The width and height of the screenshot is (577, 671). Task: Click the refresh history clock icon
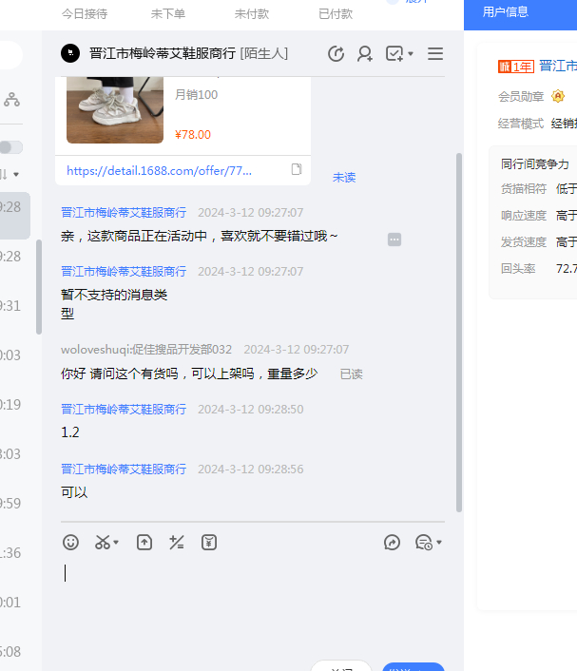click(x=336, y=54)
